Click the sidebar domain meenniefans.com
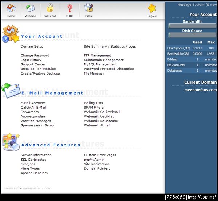Screen dimensions: 218x201 (x=201, y=90)
